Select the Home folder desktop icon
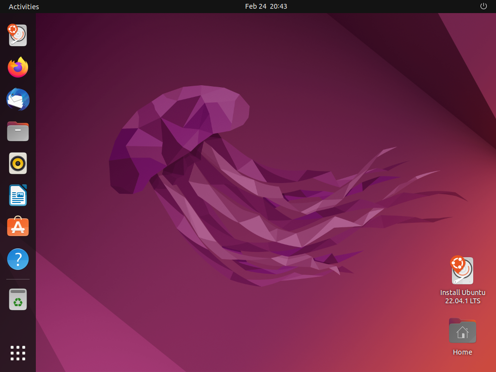 click(x=462, y=331)
